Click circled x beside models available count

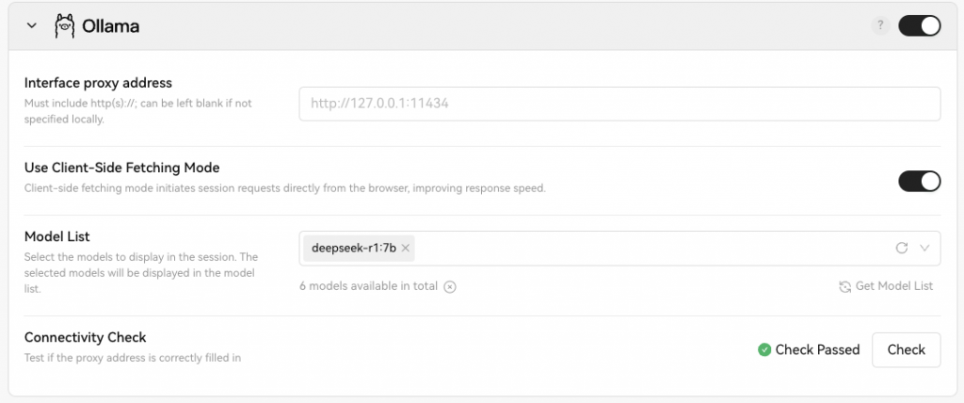tap(450, 287)
